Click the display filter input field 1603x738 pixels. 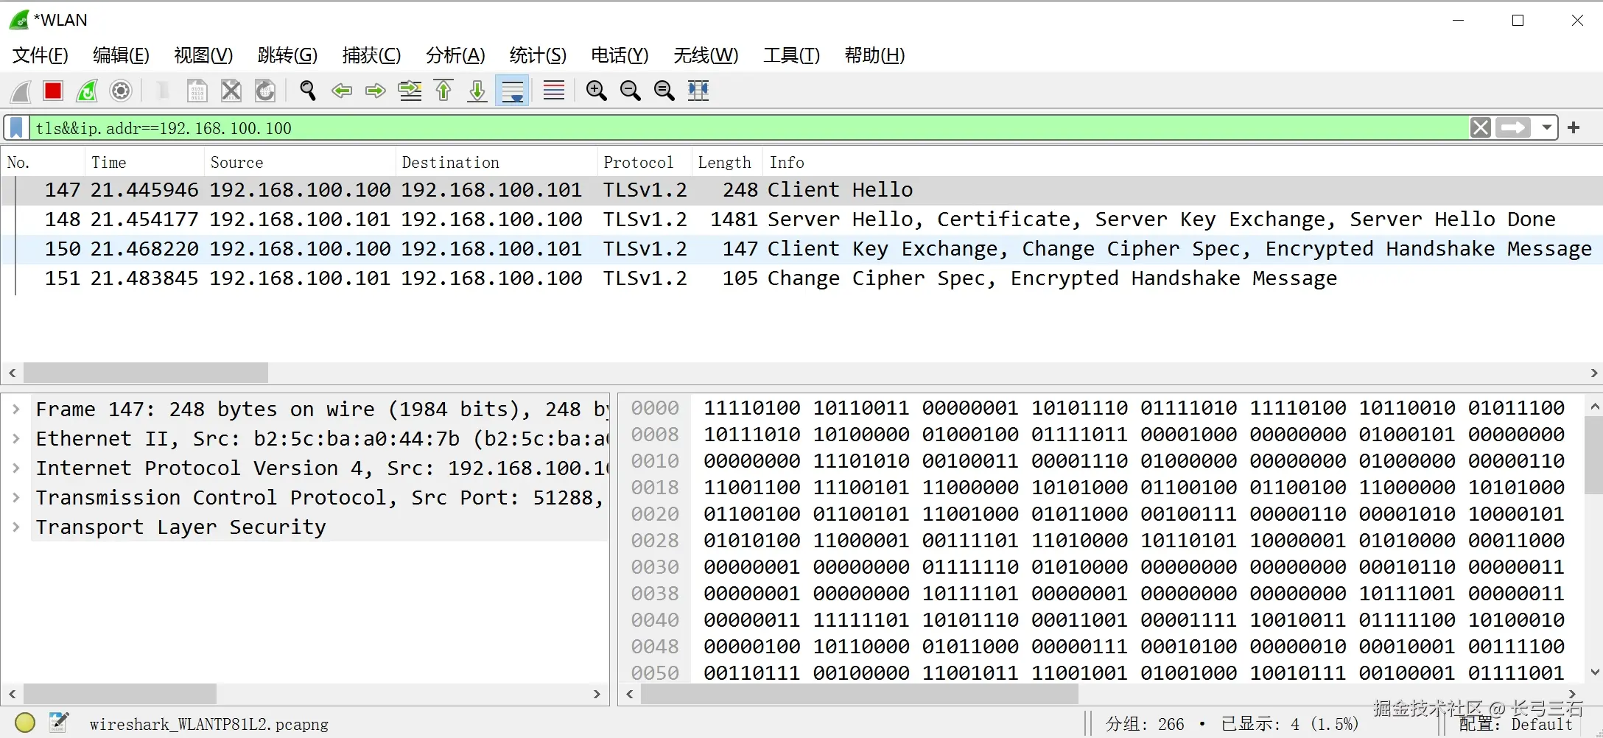(x=748, y=127)
